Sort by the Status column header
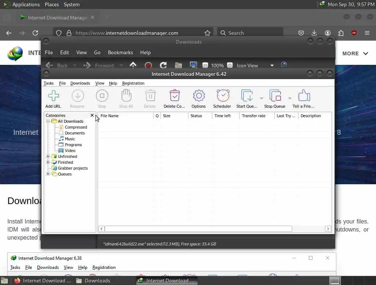The width and height of the screenshot is (376, 285). 200,116
